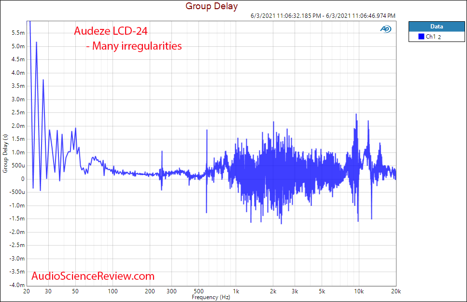467x302 pixels.
Task: Select the measurement timestamp above the graph
Action: point(323,16)
